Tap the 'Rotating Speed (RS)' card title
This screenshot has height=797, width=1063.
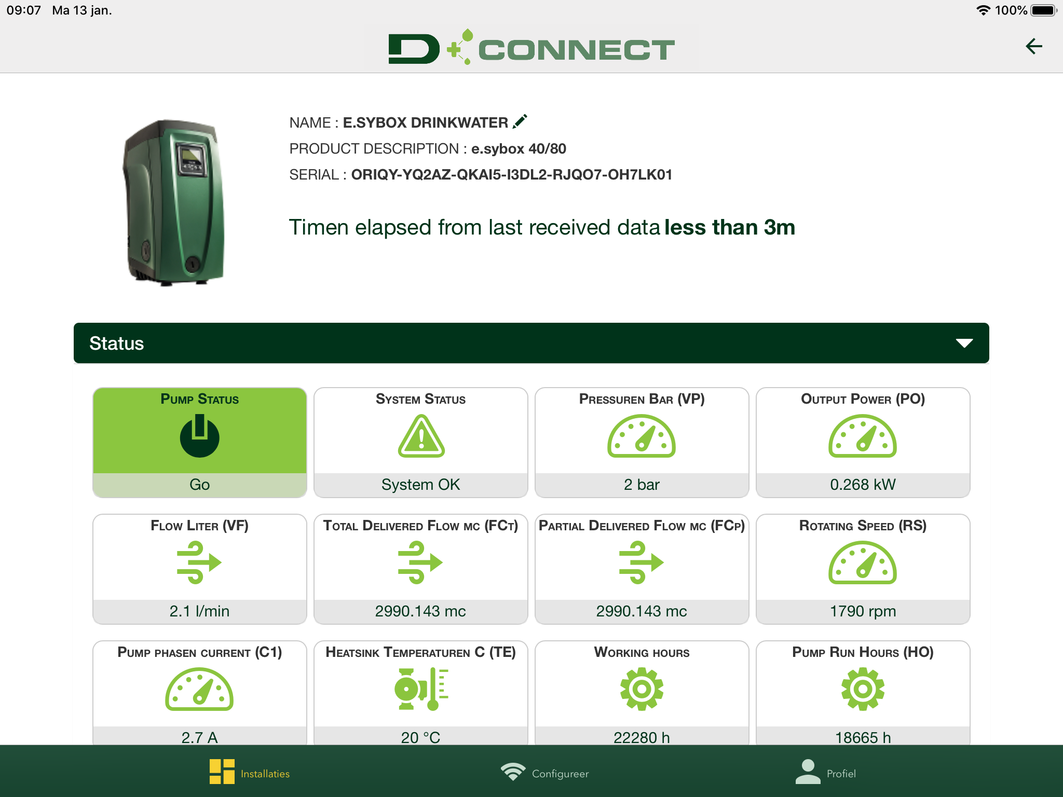point(863,526)
